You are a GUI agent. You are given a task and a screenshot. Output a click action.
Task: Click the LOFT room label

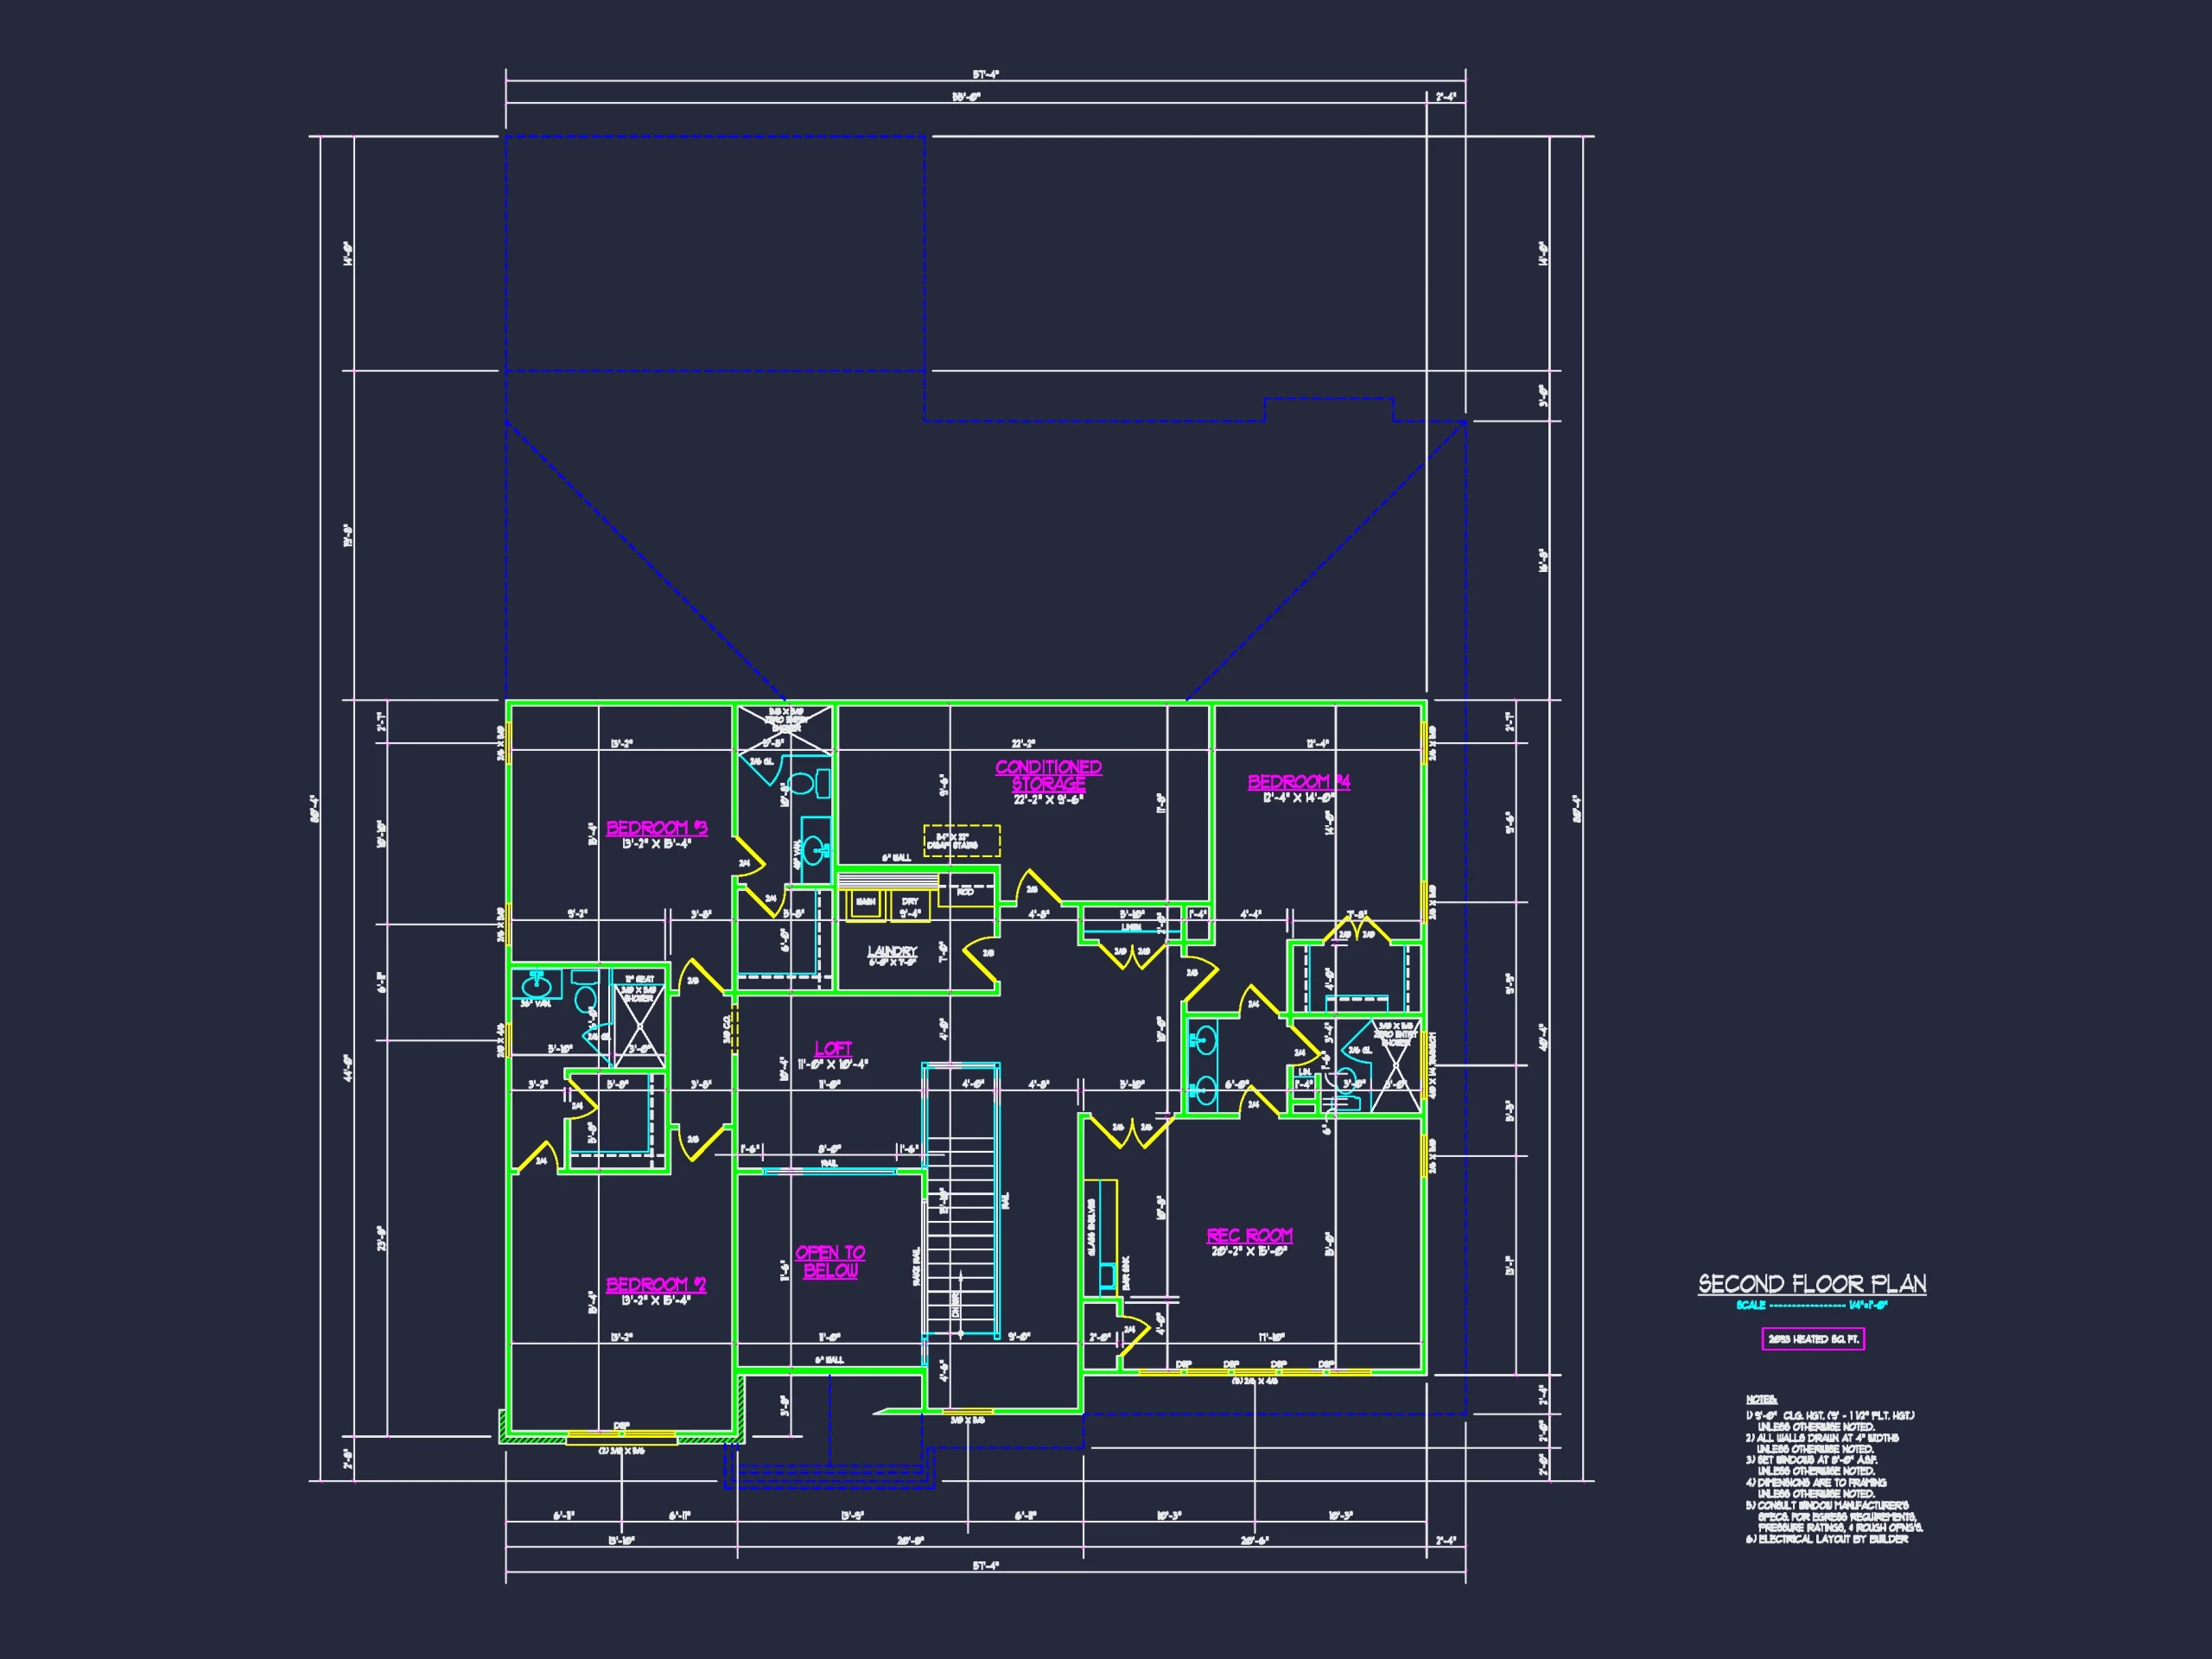pyautogui.click(x=833, y=1048)
